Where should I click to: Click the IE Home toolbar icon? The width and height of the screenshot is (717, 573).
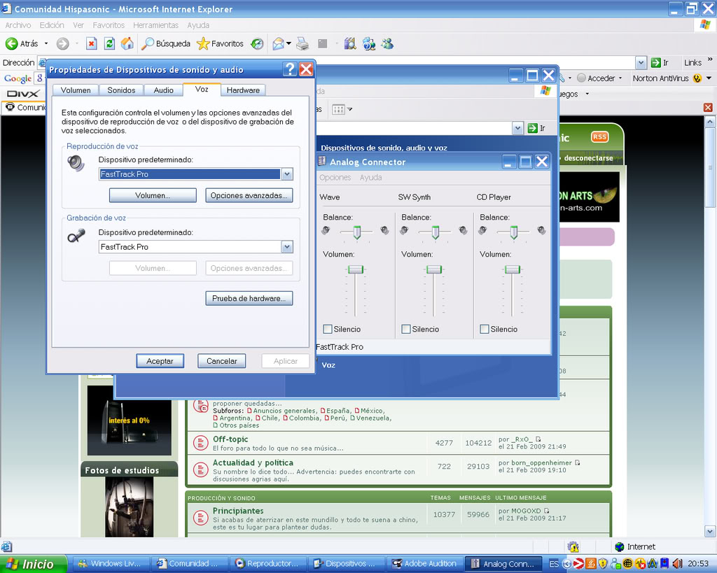(127, 43)
